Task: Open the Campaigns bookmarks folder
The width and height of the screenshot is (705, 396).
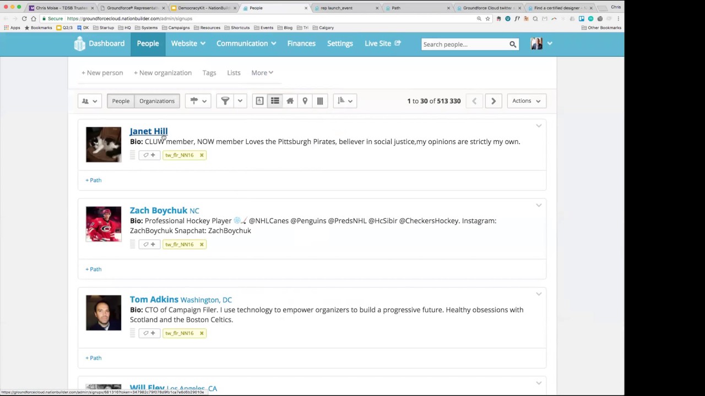Action: point(176,28)
